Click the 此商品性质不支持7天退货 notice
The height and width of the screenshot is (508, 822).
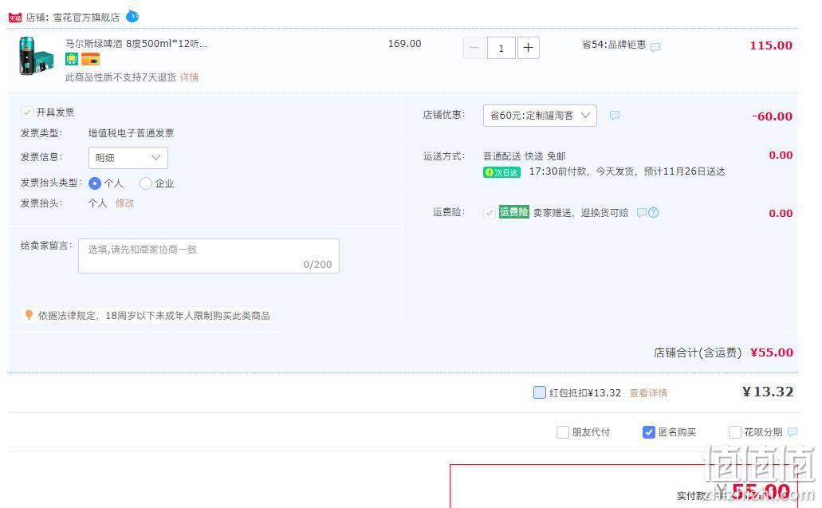tap(120, 77)
